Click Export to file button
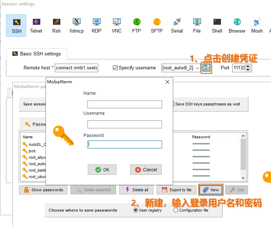Viewport: 271px width, 227px height. 176,190
